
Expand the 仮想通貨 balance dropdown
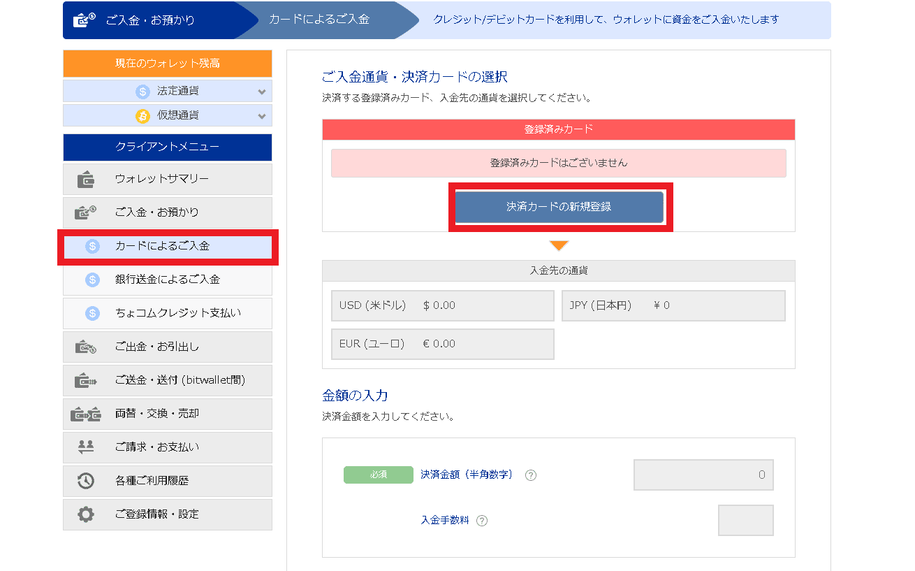click(261, 116)
